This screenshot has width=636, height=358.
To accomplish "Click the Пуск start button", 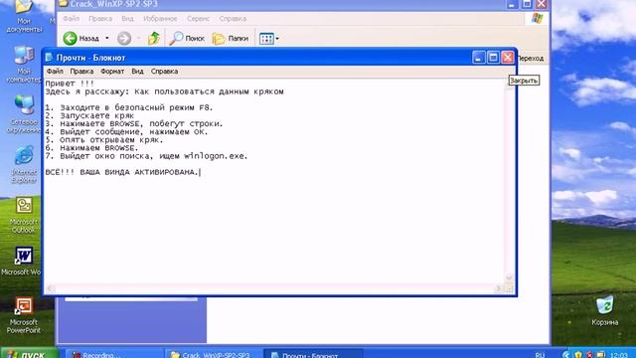I will click(29, 354).
